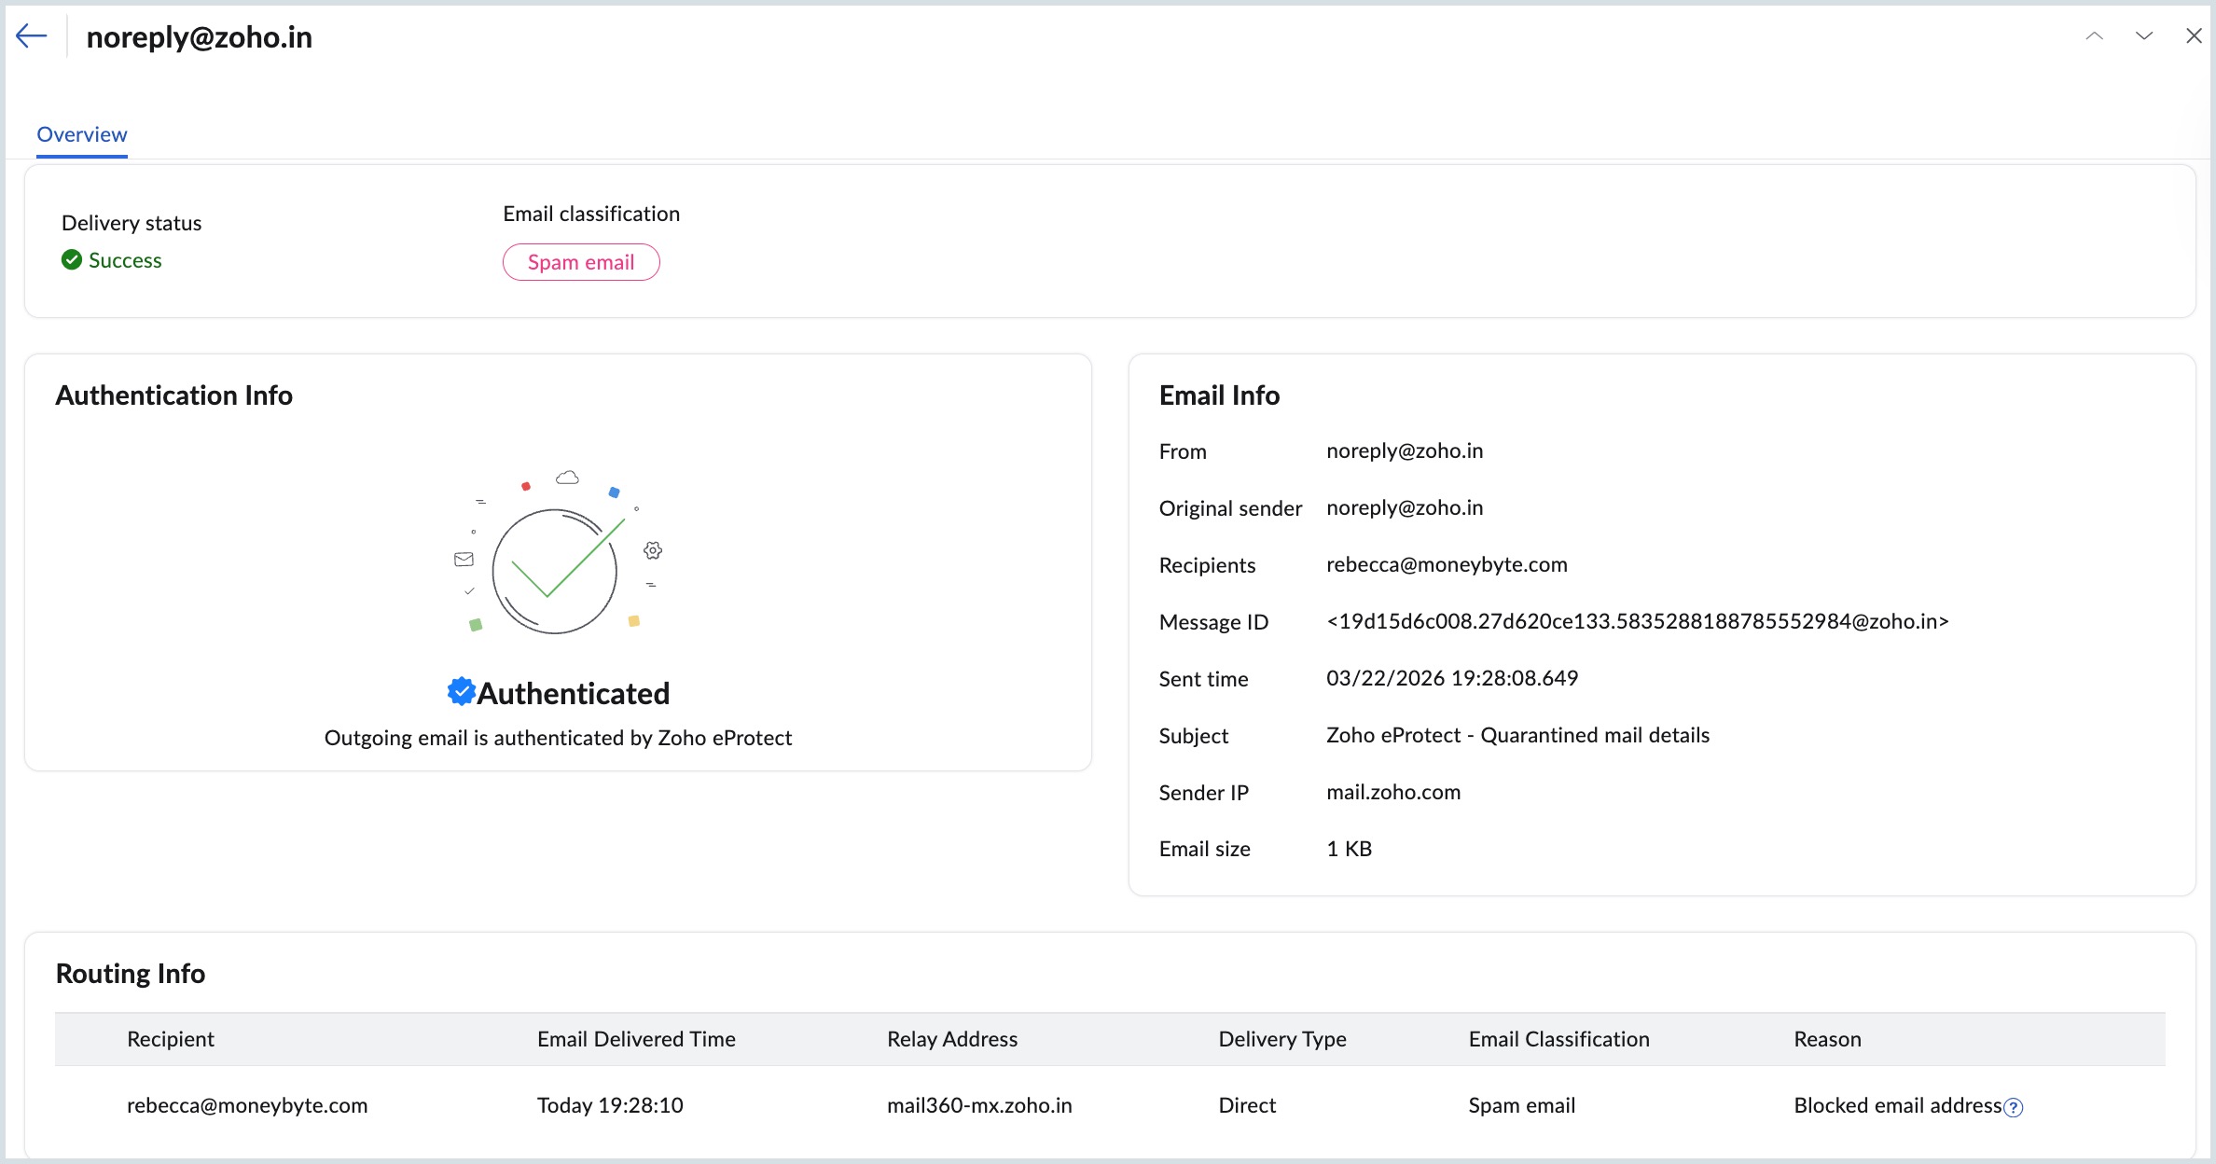The image size is (2216, 1164).
Task: Click the Delivery status label
Action: click(x=132, y=223)
